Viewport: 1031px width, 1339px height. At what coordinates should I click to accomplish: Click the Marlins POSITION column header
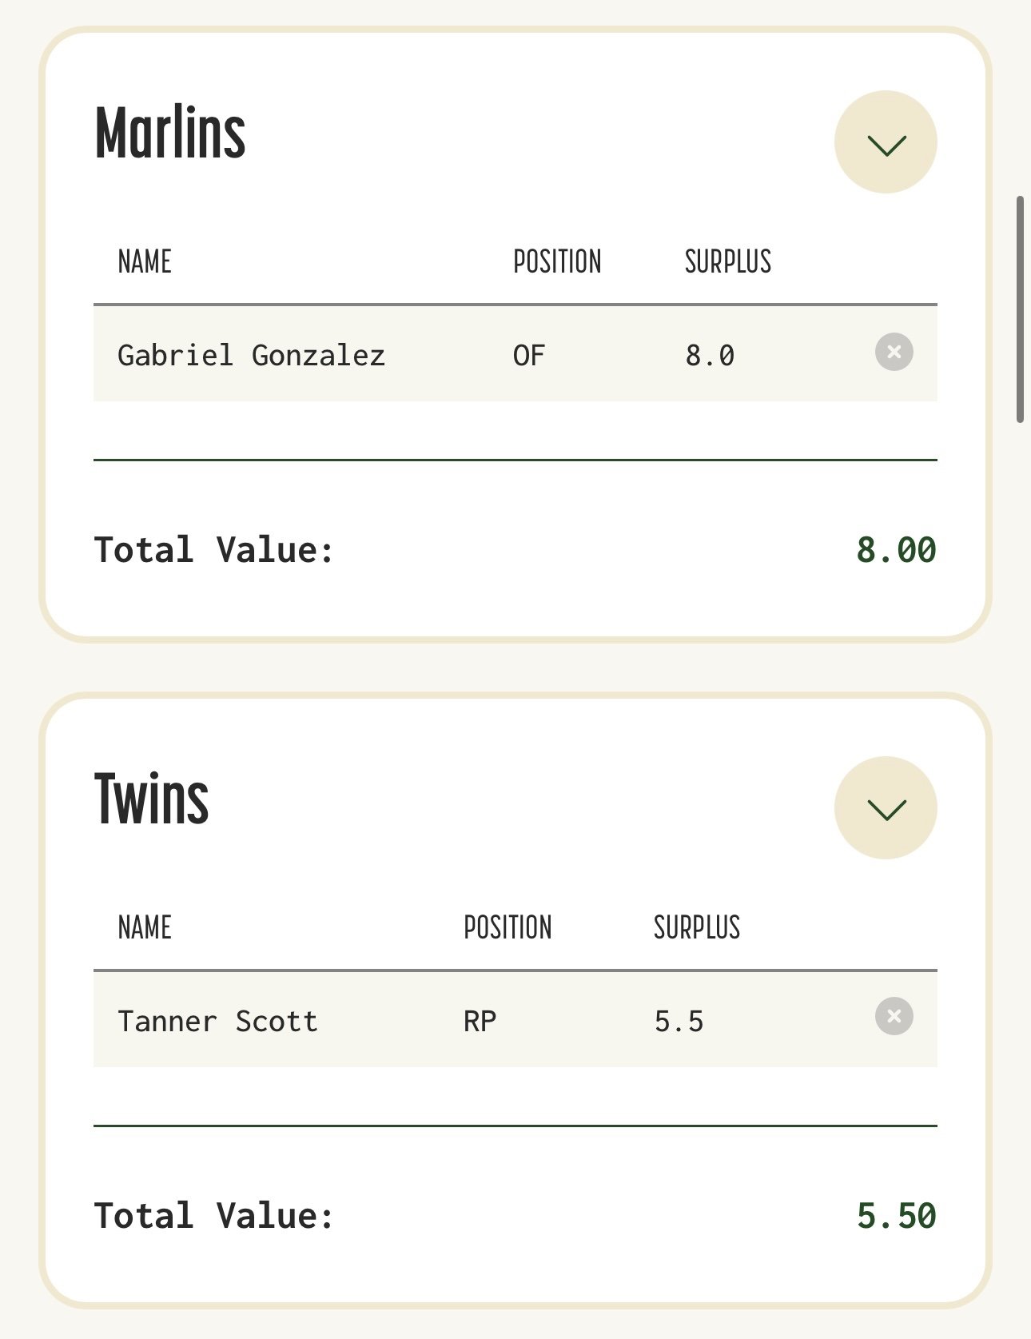tap(557, 261)
